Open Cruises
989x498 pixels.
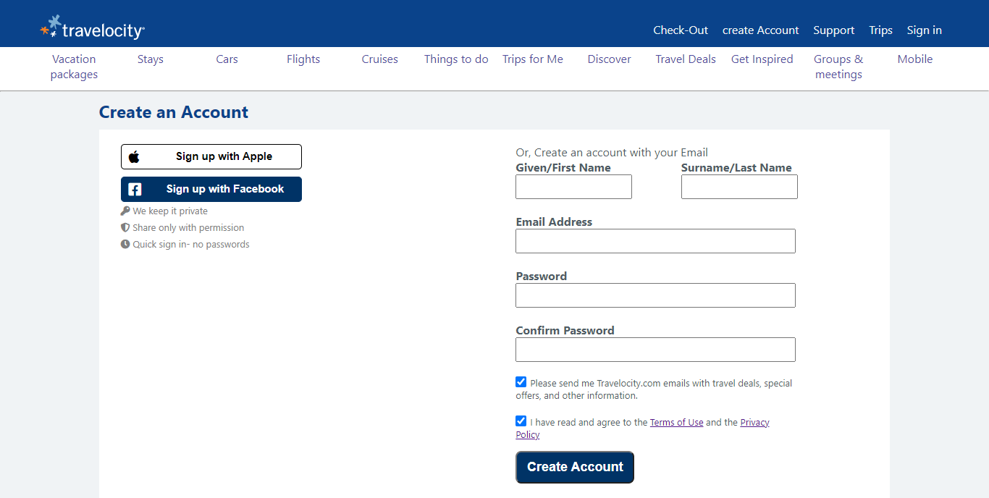380,59
